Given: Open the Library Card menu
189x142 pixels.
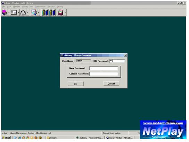Looking at the screenshot, I should [x=27, y=7].
